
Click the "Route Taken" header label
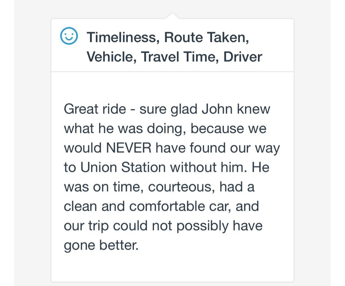(207, 37)
